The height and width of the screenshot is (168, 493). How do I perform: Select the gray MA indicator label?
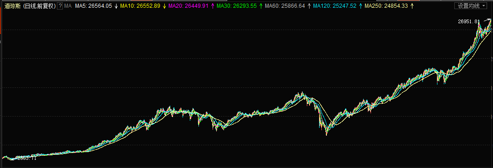coord(67,5)
